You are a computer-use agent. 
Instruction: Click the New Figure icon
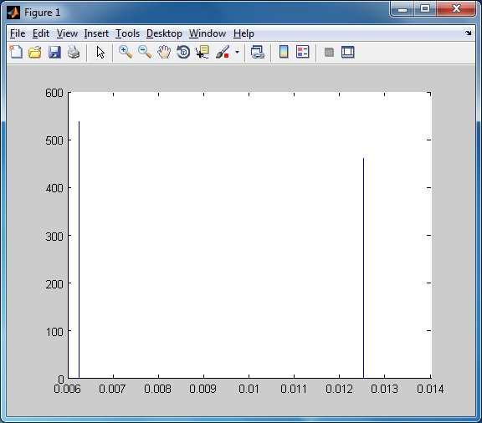tap(16, 52)
